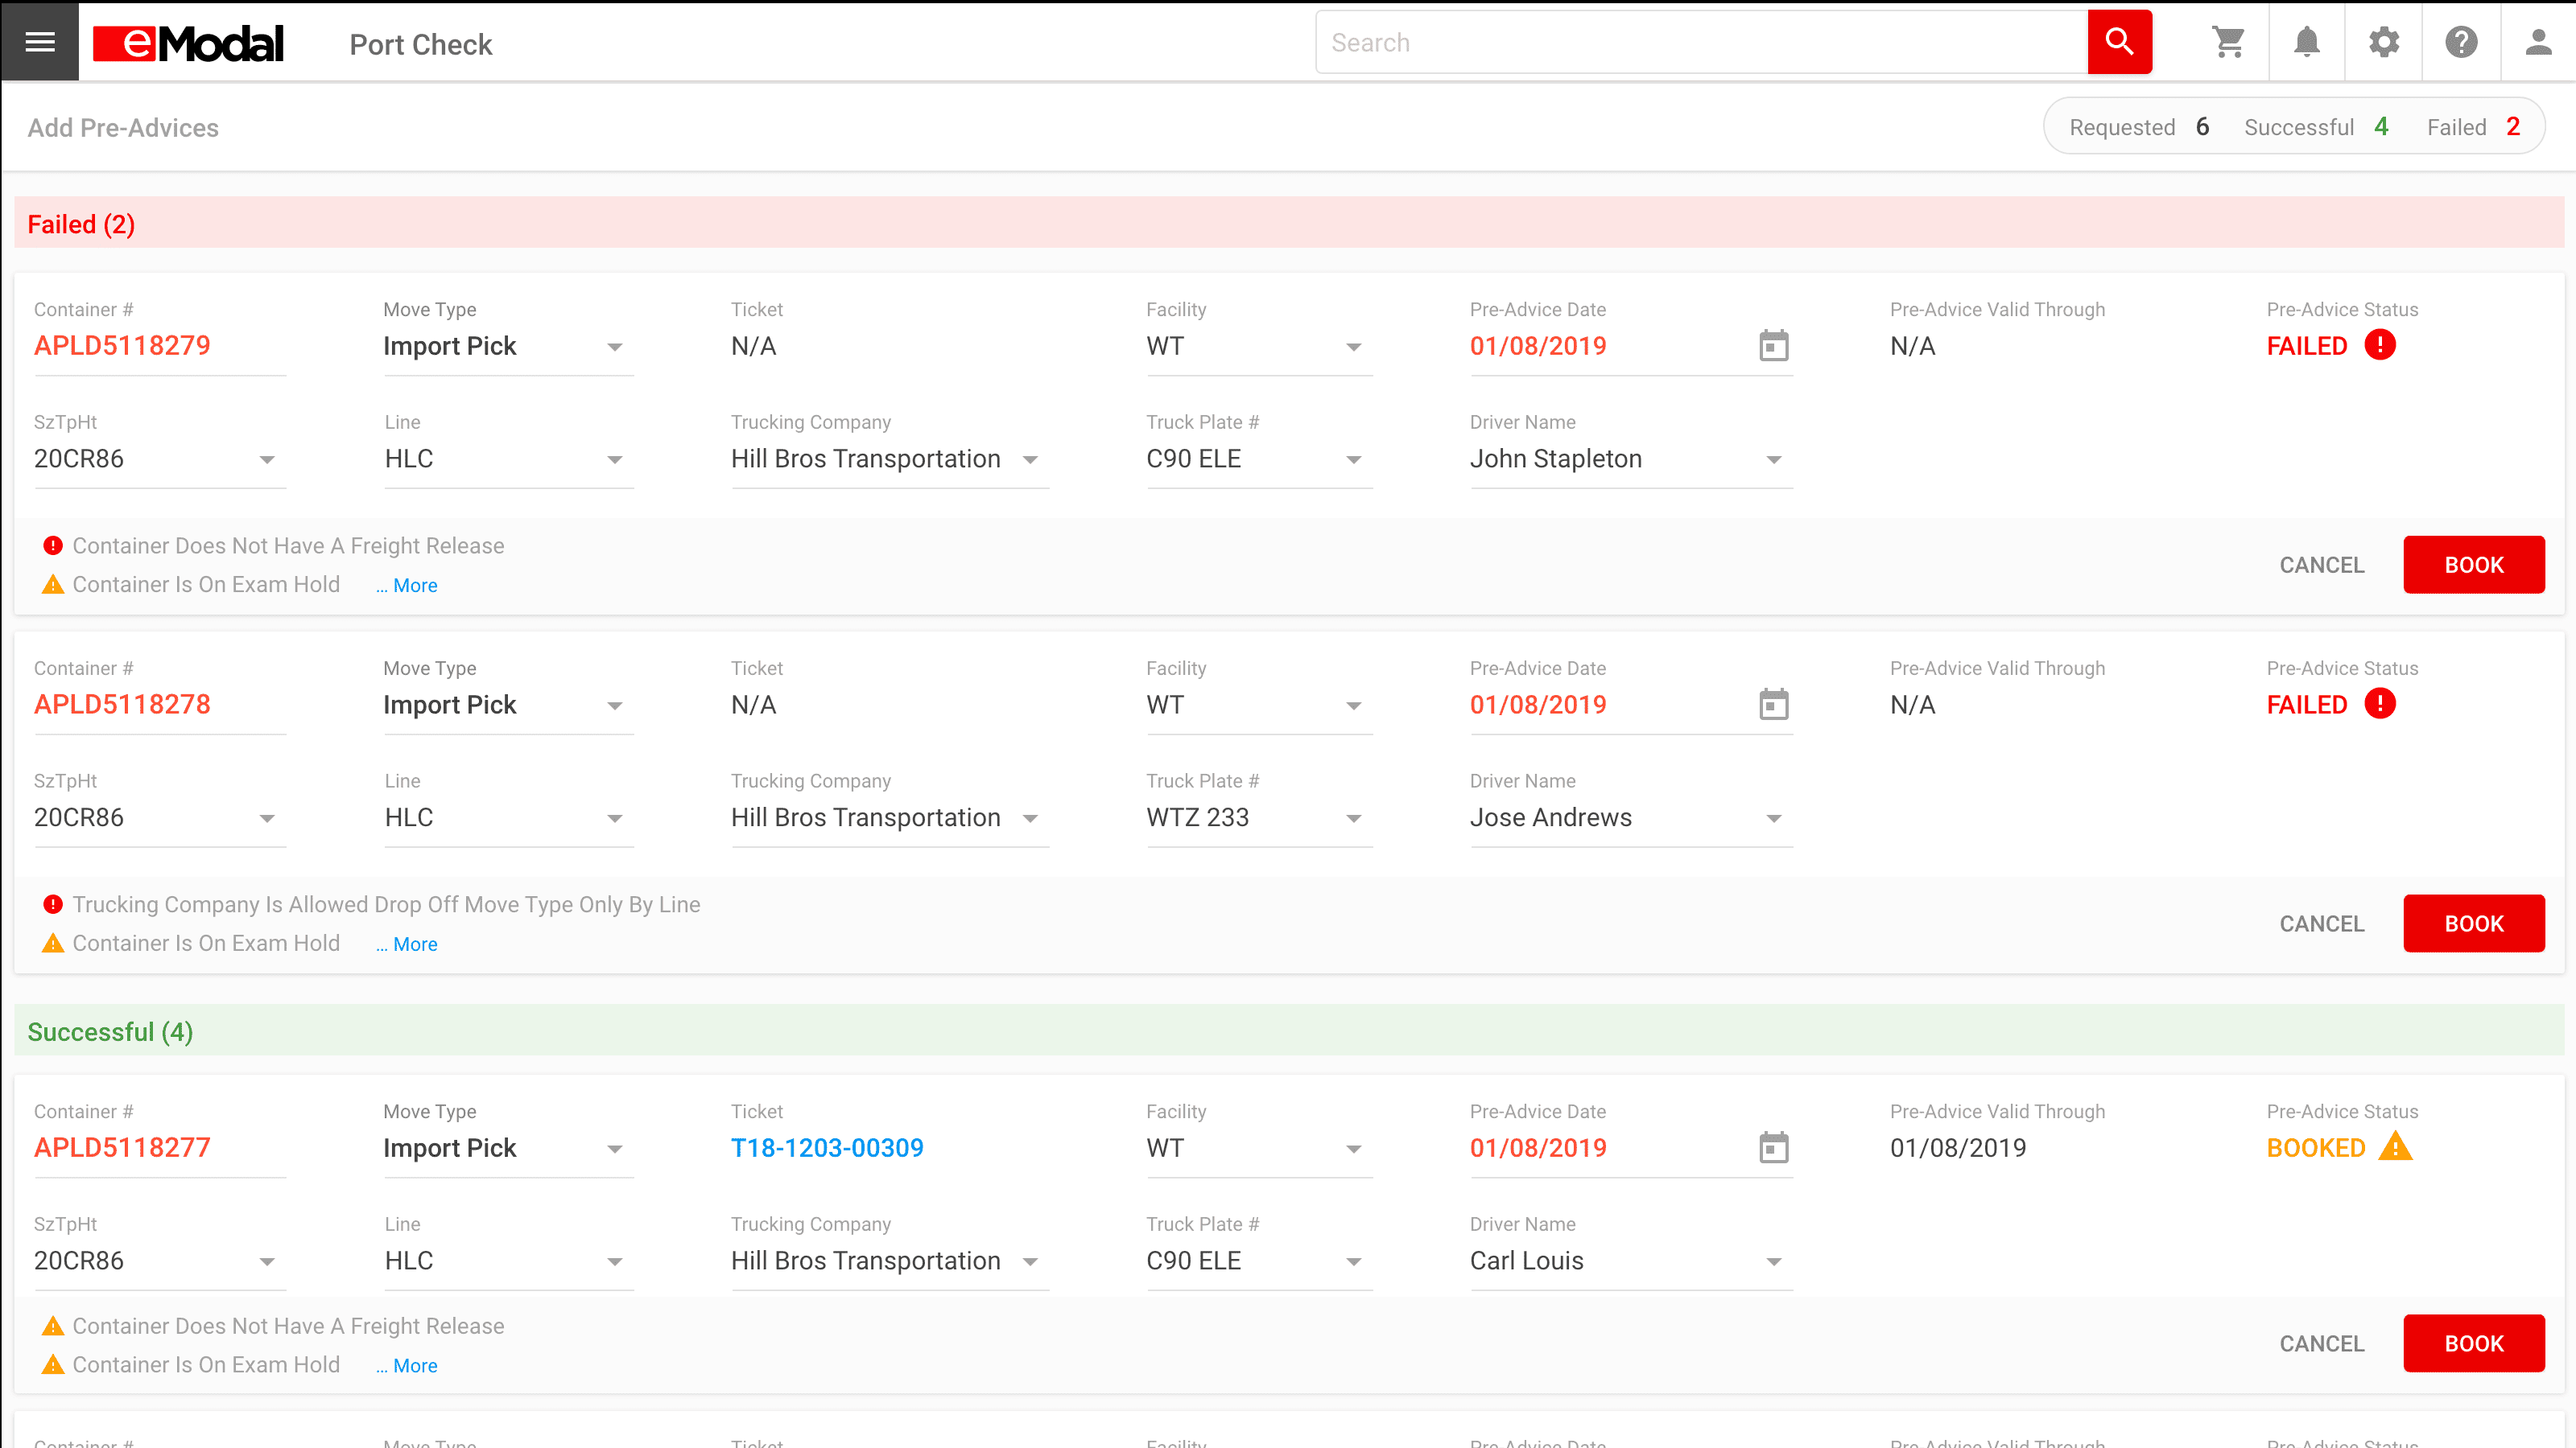Click the FAILED error icon for APLD5118278
This screenshot has height=1448, width=2576.
[x=2380, y=704]
